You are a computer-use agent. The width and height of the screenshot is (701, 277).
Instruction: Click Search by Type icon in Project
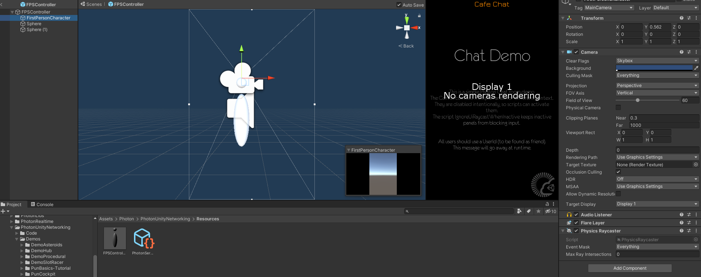[x=519, y=211]
